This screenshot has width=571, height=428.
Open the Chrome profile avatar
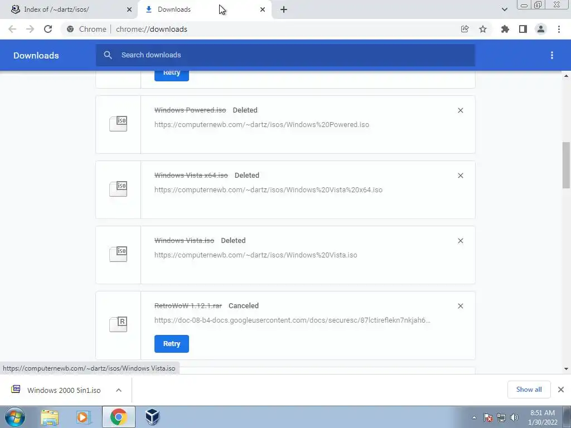pos(541,29)
